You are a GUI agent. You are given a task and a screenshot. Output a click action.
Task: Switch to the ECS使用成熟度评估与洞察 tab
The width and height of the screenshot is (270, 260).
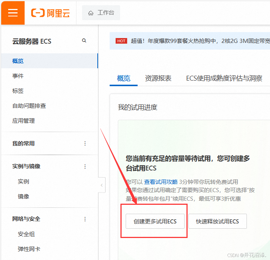tap(224, 78)
